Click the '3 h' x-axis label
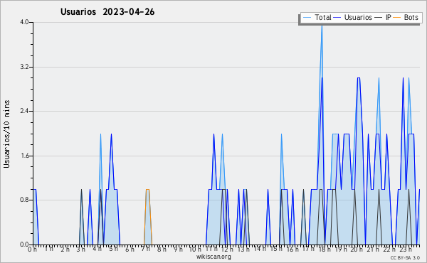 [x=81, y=249]
